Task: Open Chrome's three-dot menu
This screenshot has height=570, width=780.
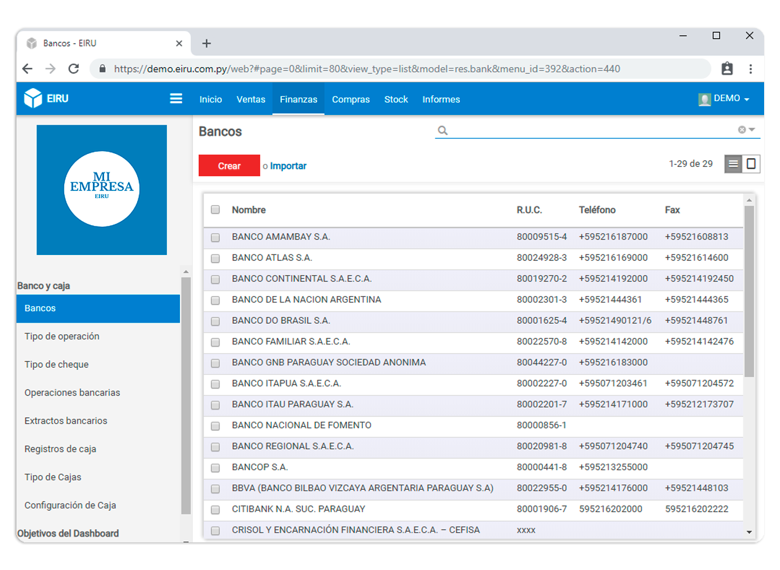Action: [751, 69]
